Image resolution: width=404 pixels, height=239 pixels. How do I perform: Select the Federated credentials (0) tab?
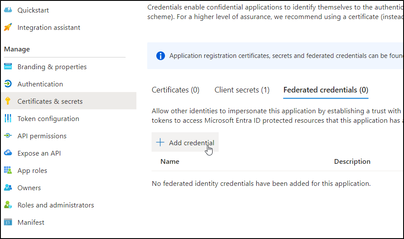tap(326, 90)
